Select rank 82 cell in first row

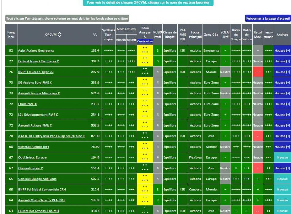click(11, 50)
